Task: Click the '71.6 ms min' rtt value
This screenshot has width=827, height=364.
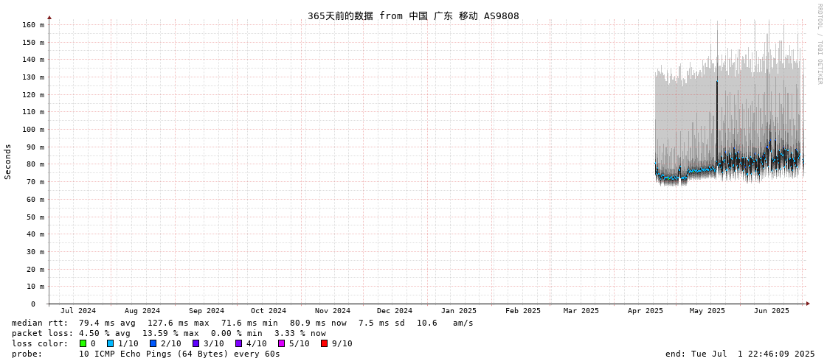Action: pyautogui.click(x=249, y=323)
